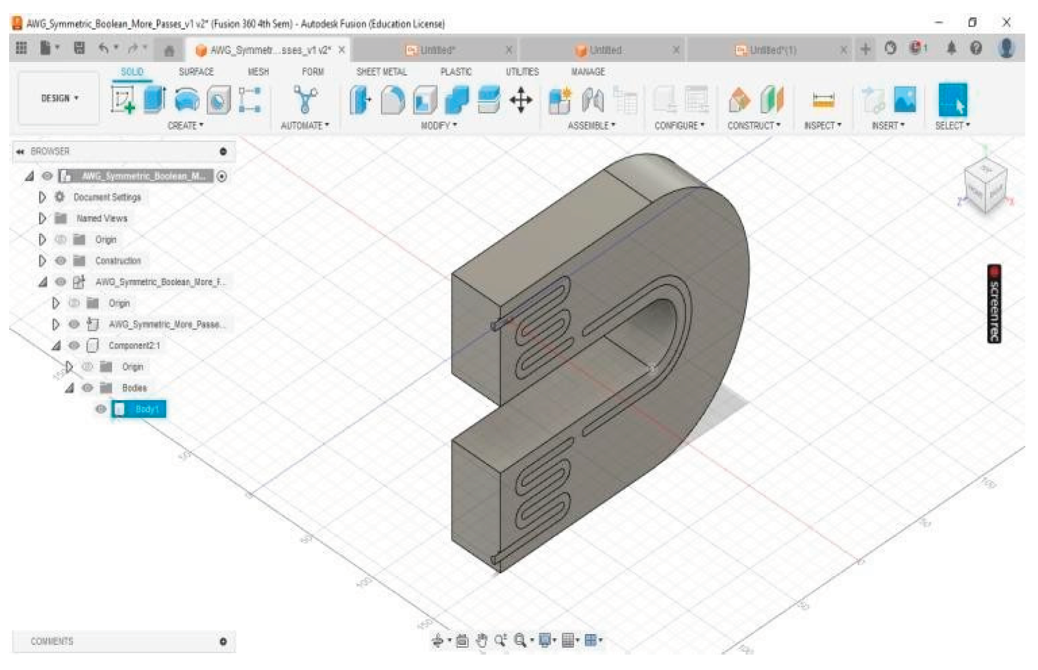Viewport: 1038px width, 670px height.
Task: Click the Fillet tool icon
Action: click(x=392, y=101)
